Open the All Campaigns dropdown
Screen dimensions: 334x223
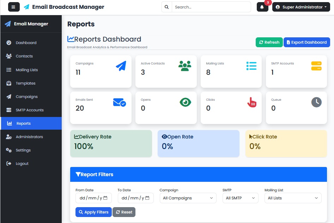point(188,198)
